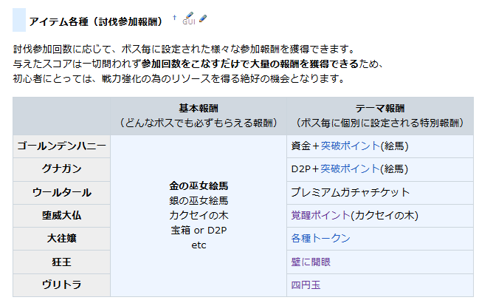This screenshot has height=303, width=493.
Task: Click the plain edit pencil icon
Action: pyautogui.click(x=203, y=18)
